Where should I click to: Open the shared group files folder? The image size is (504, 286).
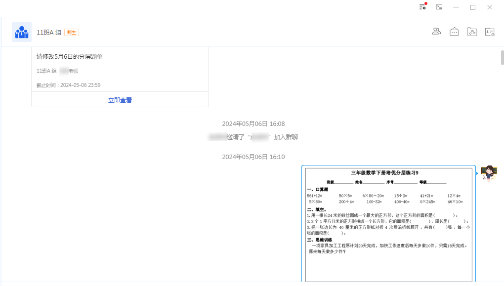point(472,31)
